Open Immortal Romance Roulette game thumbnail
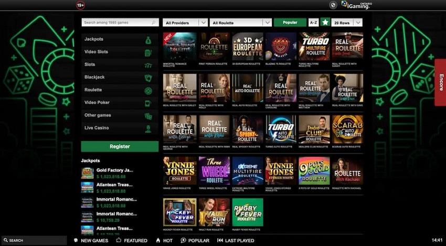 [180, 46]
